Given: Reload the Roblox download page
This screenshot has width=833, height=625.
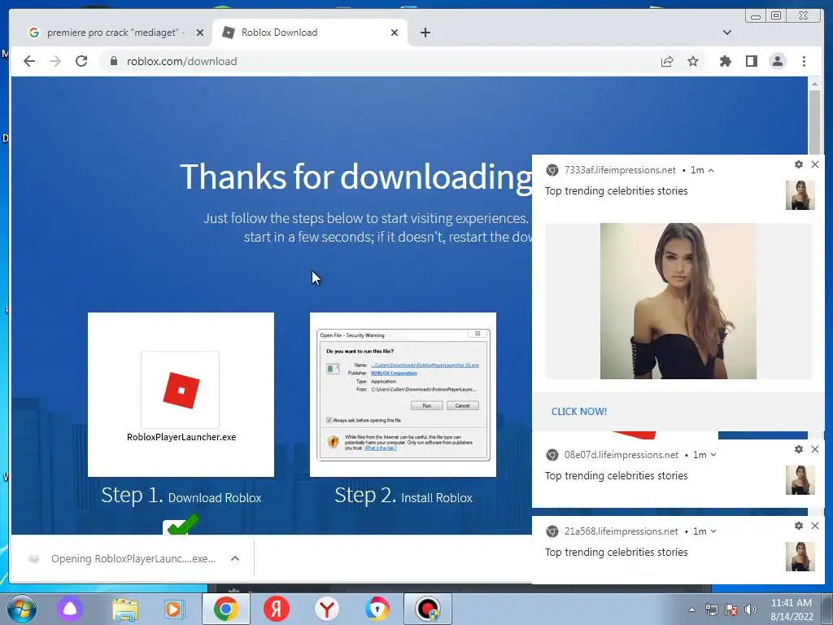Looking at the screenshot, I should coord(81,62).
